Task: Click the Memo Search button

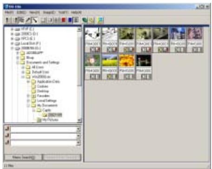Action: point(23,157)
